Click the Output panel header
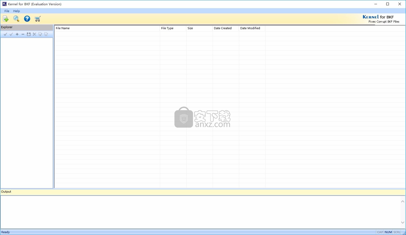This screenshot has width=406, height=235. point(203,192)
